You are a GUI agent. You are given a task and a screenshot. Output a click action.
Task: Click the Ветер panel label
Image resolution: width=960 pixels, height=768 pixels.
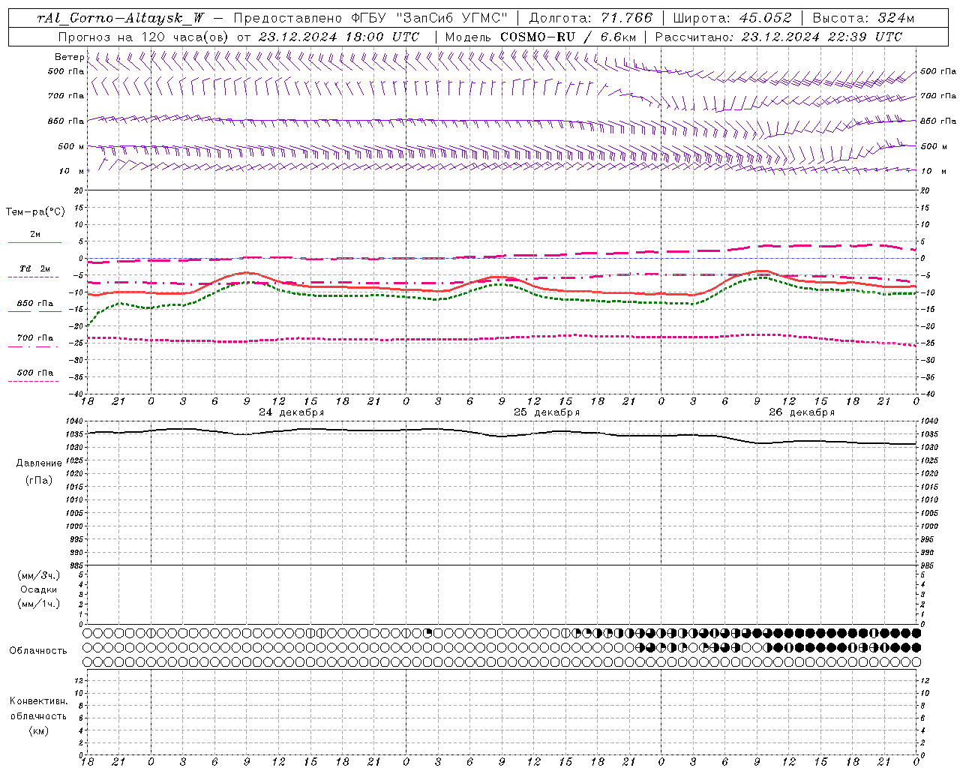(x=69, y=57)
